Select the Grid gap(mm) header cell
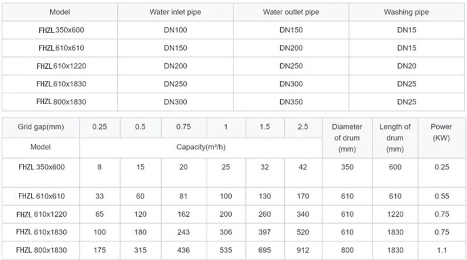Viewport: 467px width, 260px height. pos(40,127)
